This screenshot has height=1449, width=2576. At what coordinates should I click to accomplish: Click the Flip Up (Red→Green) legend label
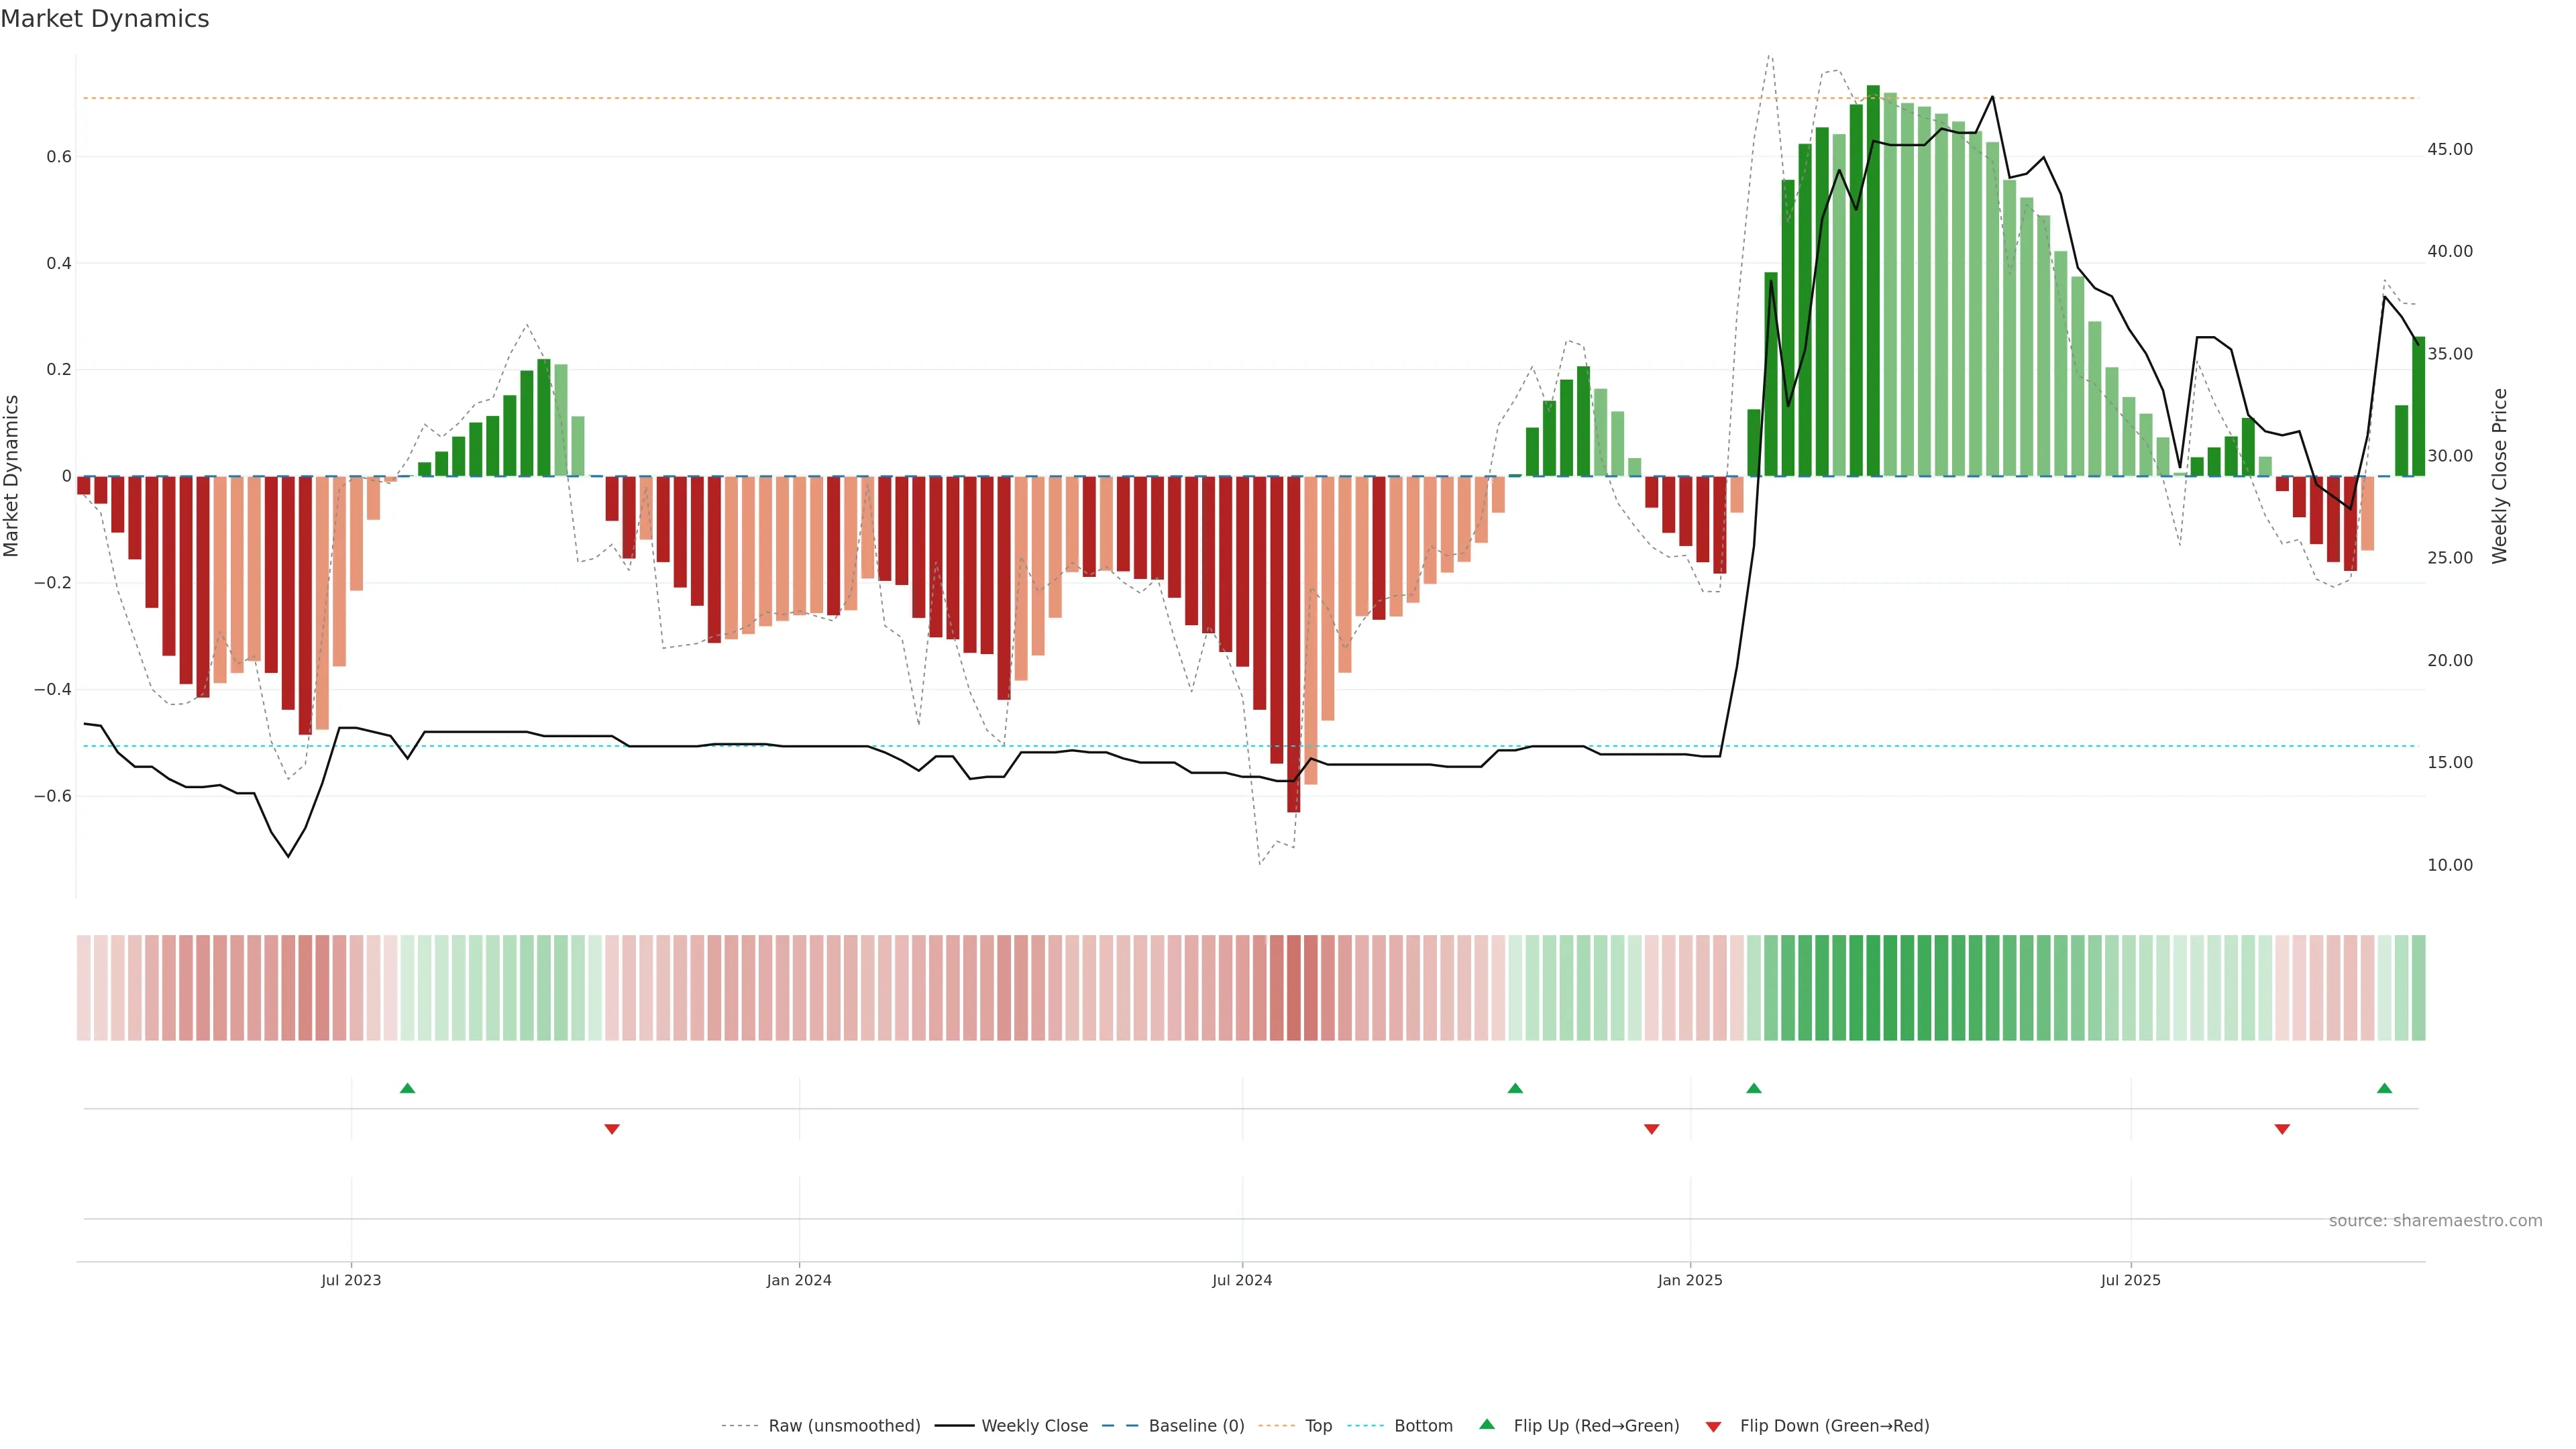(1596, 1425)
